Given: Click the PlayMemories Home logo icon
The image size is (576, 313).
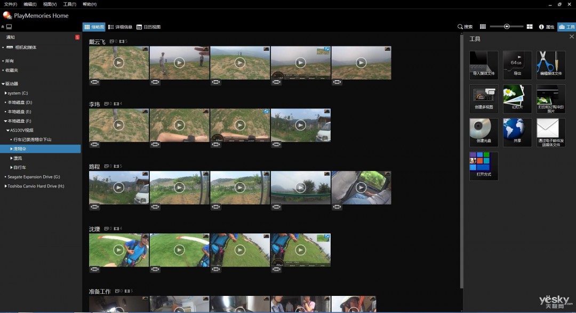Looking at the screenshot, I should 7,15.
